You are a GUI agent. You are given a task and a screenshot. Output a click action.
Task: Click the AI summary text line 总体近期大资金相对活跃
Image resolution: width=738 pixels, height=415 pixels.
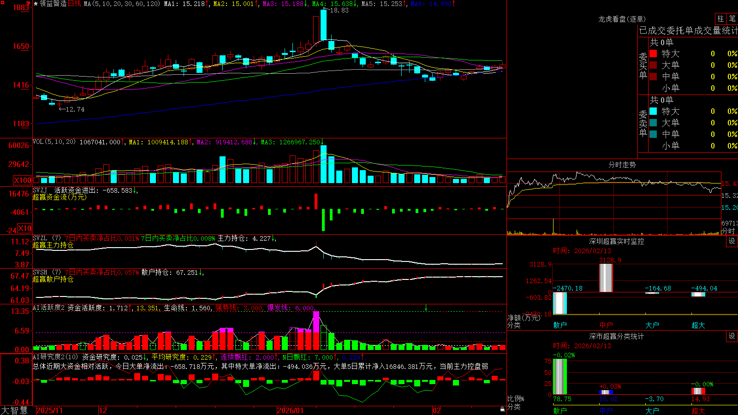coord(261,366)
